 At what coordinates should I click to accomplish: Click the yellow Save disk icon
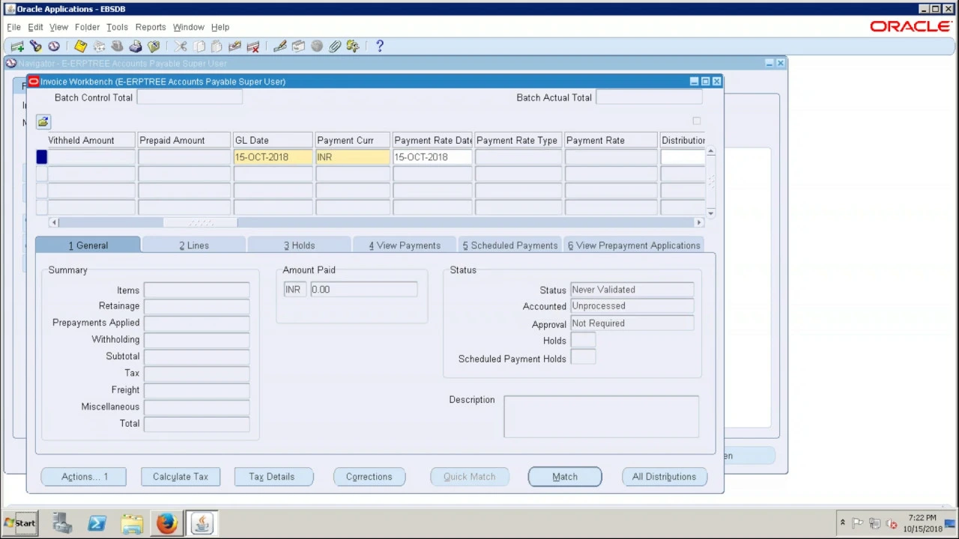pos(80,46)
